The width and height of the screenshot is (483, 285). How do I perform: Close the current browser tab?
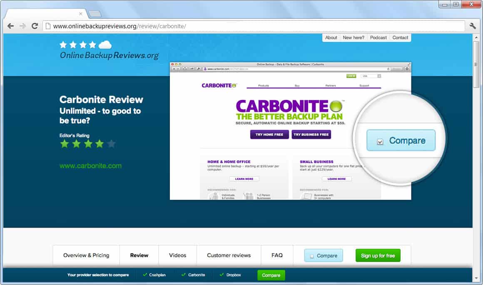tap(81, 14)
